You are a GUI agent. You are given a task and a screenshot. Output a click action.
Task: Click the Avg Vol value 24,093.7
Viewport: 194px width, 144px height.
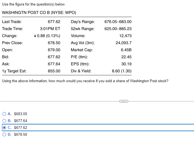[124, 43]
